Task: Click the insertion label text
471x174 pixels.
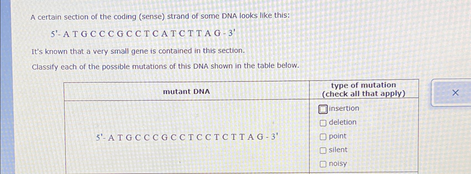Action: click(x=343, y=108)
